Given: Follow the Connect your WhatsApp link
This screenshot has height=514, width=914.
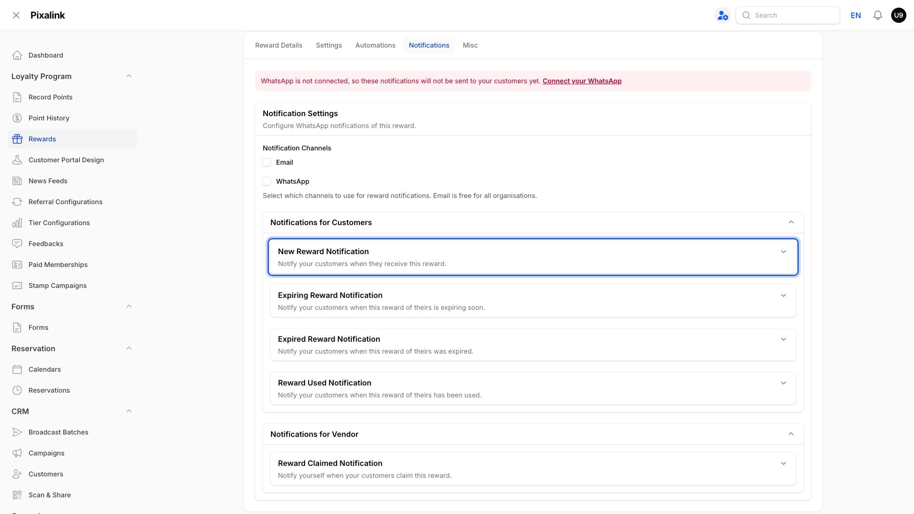Looking at the screenshot, I should [x=582, y=81].
